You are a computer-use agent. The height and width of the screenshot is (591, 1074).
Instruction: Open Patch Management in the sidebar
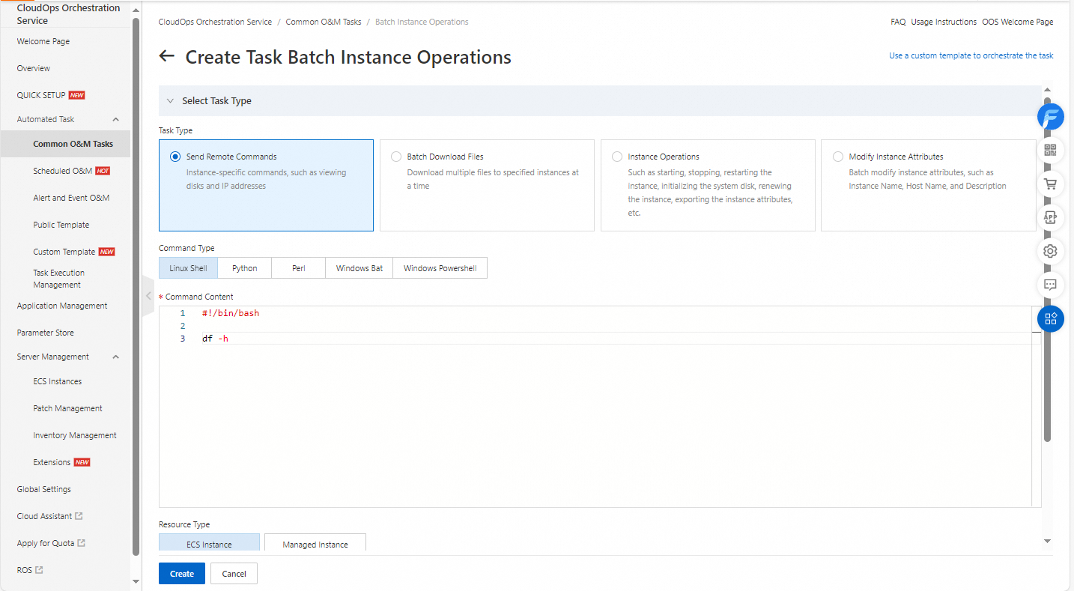[68, 408]
